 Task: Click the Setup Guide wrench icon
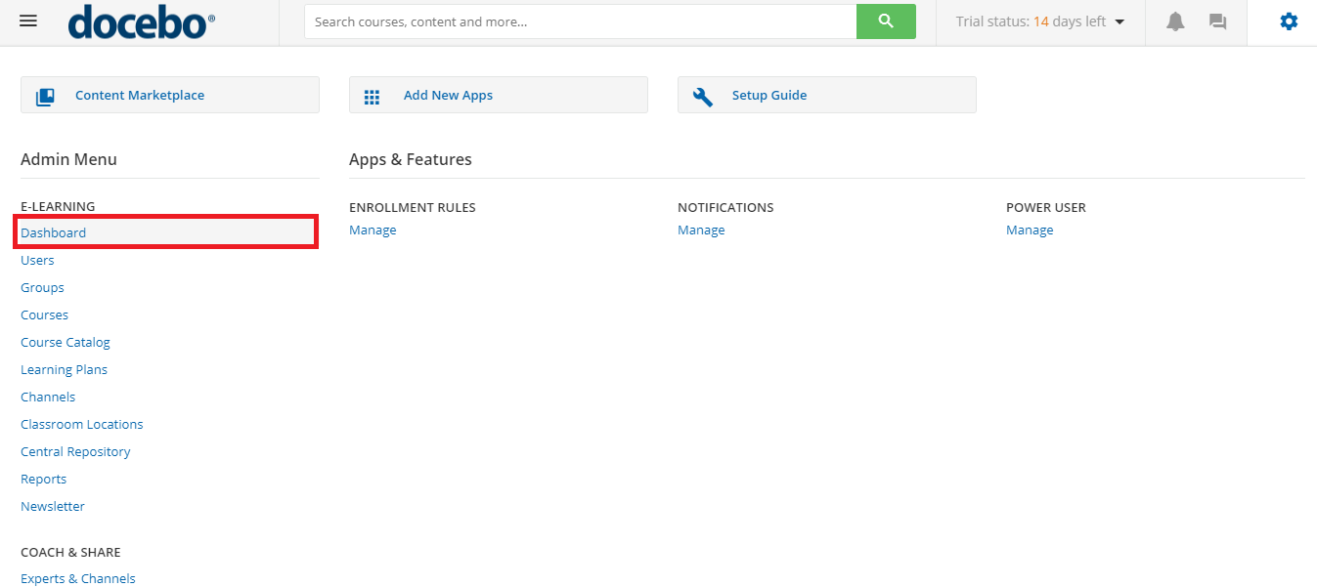(702, 96)
